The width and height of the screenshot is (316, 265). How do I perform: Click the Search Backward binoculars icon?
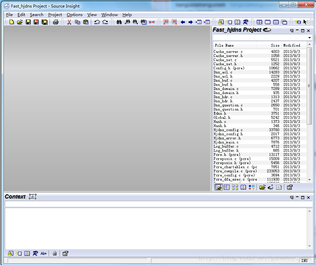[x=127, y=22]
